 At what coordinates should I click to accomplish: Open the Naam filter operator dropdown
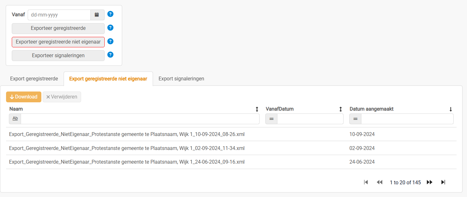(x=15, y=119)
